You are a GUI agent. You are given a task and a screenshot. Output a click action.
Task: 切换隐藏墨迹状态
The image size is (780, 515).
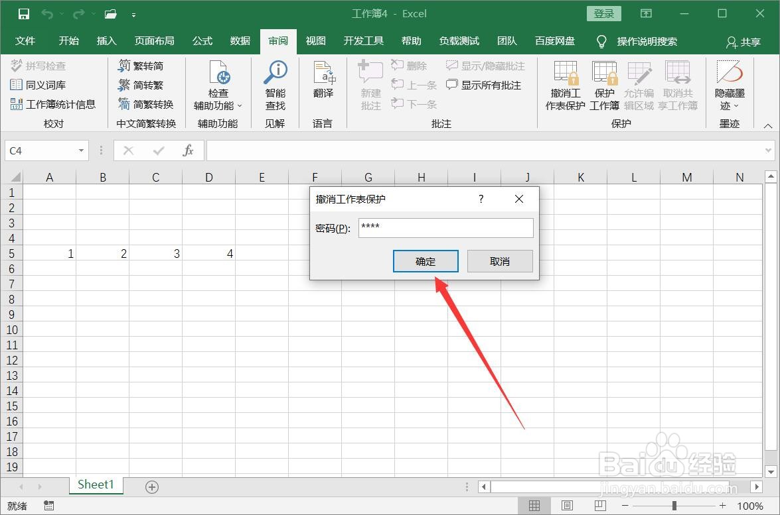(x=729, y=84)
